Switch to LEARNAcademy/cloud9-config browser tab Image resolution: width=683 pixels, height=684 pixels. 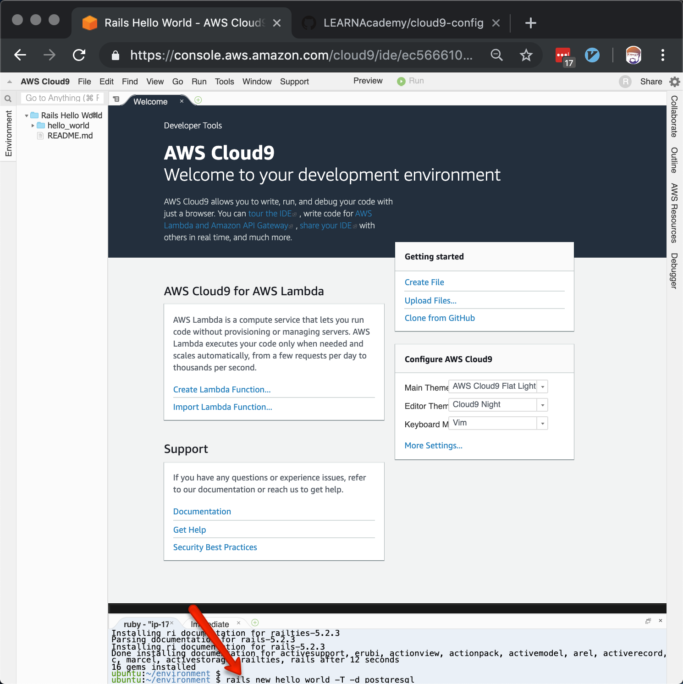[x=402, y=23]
